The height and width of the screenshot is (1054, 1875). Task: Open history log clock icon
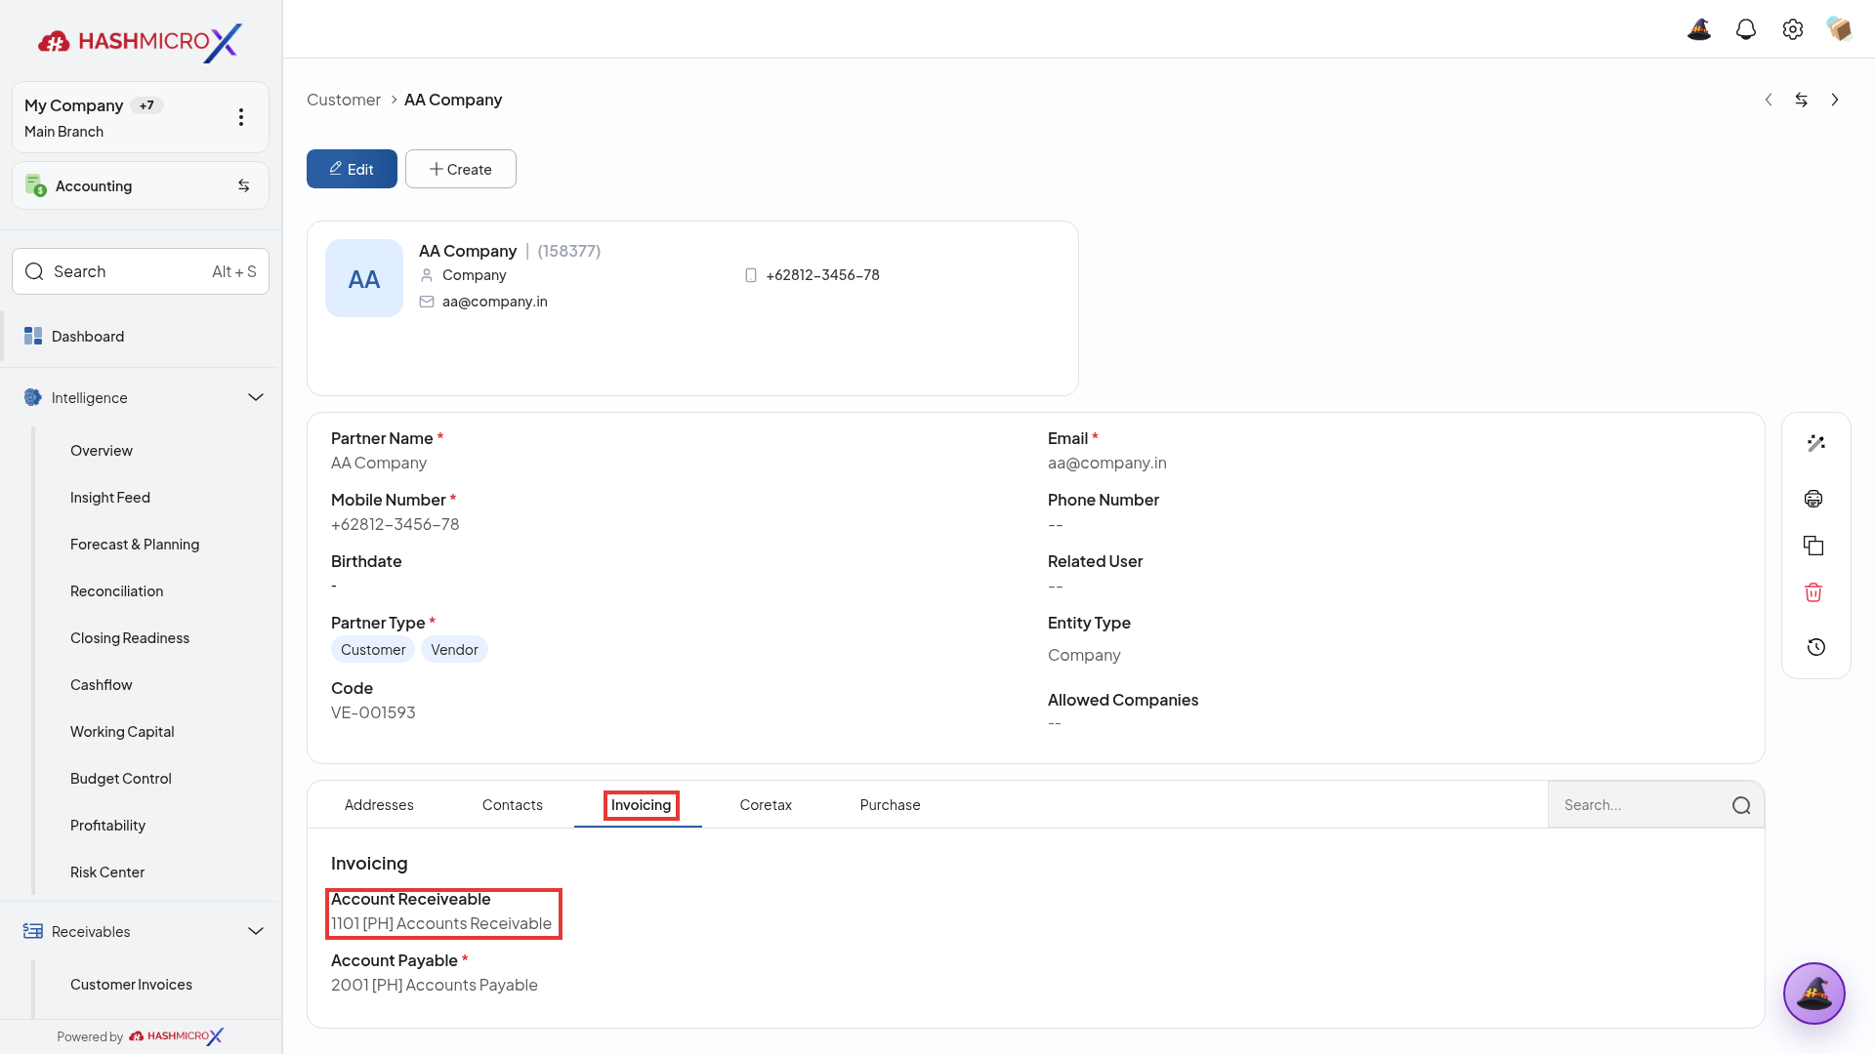(x=1816, y=647)
